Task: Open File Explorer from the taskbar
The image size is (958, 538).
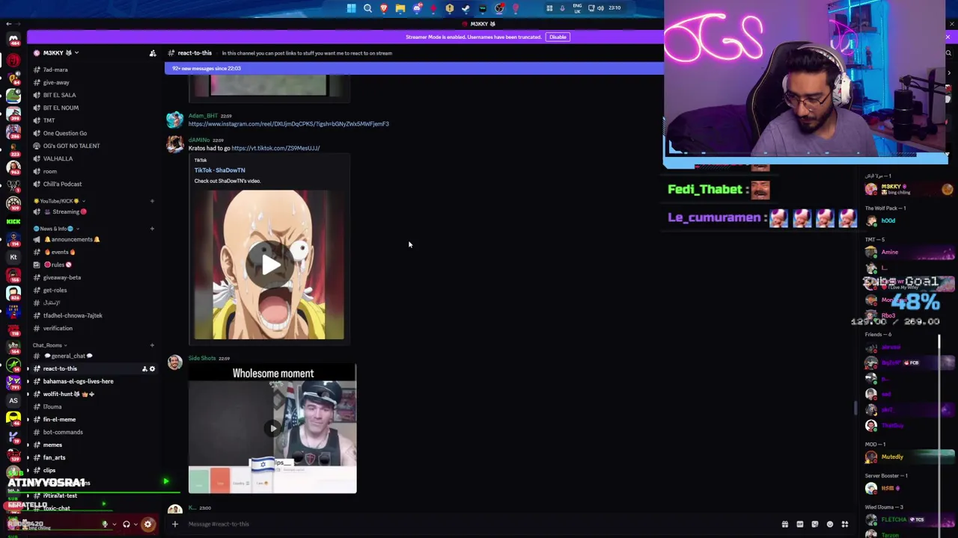Action: [x=400, y=8]
